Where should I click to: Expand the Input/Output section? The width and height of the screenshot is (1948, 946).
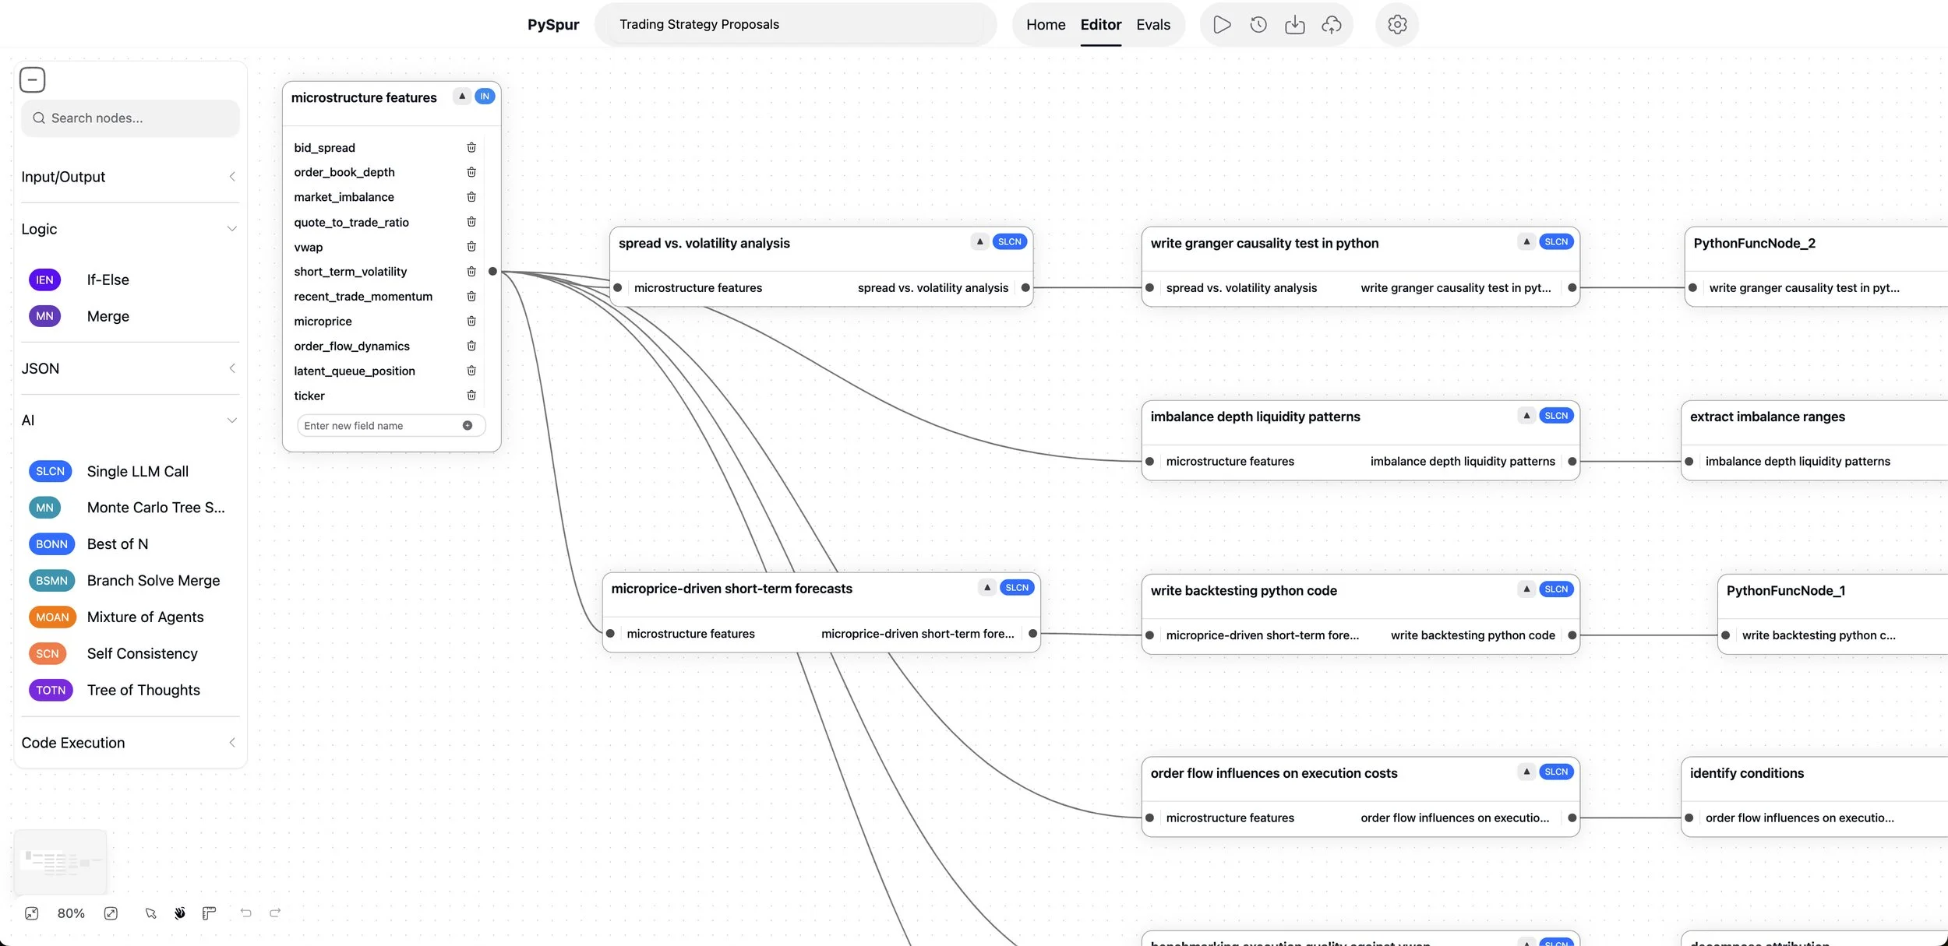click(x=129, y=177)
